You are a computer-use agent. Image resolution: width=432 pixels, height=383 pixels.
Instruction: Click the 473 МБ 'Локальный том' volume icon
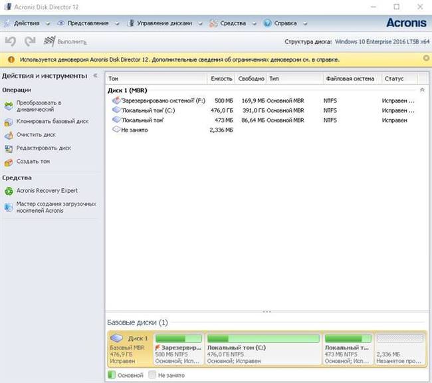pyautogui.click(x=116, y=120)
